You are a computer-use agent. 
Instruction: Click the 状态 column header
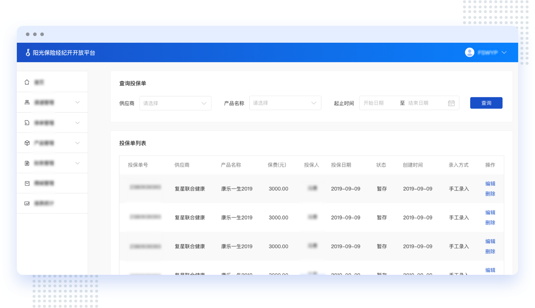381,165
